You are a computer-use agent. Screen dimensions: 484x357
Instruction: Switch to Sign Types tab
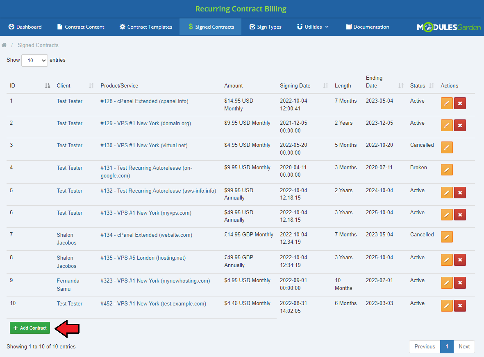click(265, 27)
